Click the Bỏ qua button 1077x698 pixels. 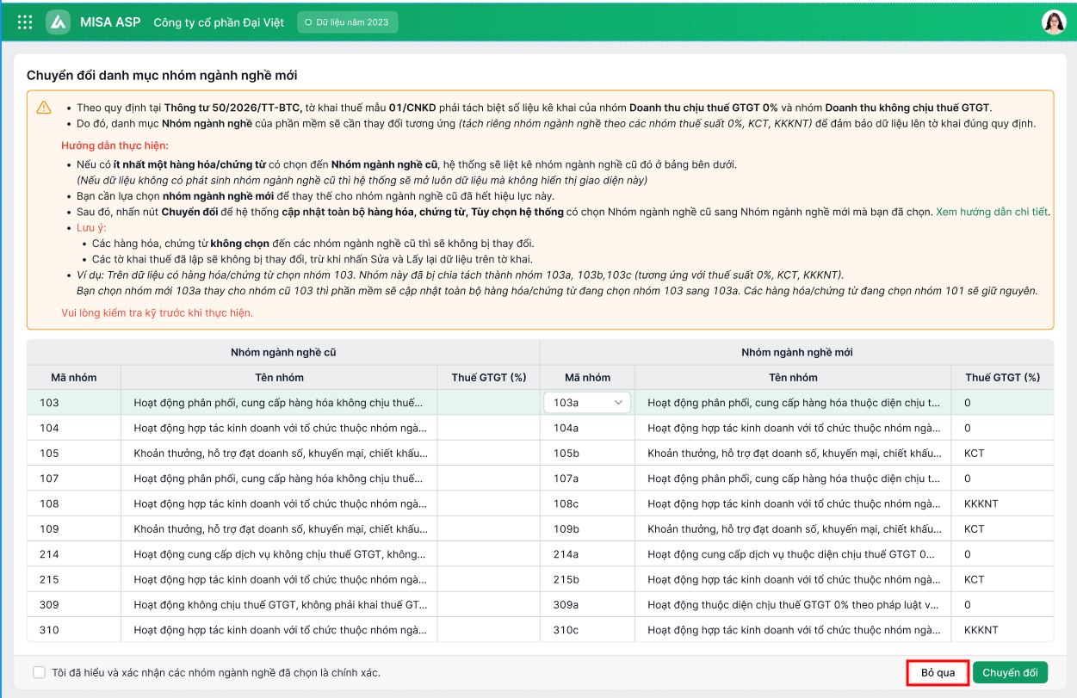point(938,672)
